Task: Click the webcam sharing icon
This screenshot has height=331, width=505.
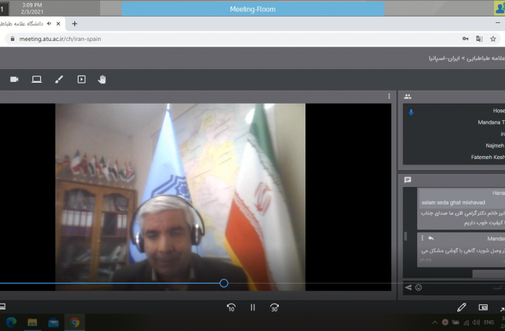Action: click(x=14, y=79)
